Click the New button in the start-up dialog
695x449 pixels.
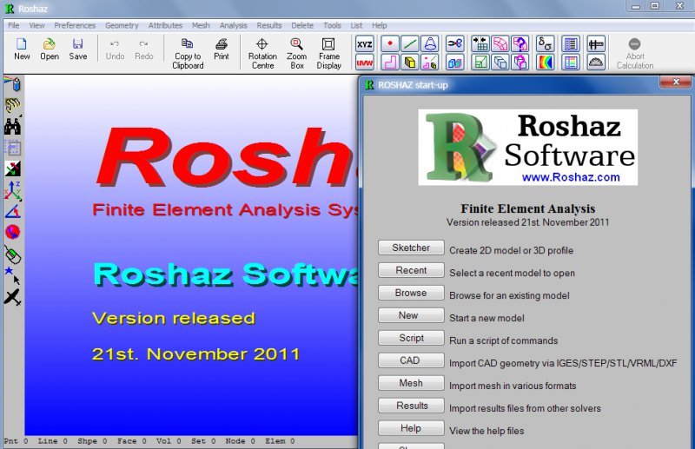coord(411,315)
